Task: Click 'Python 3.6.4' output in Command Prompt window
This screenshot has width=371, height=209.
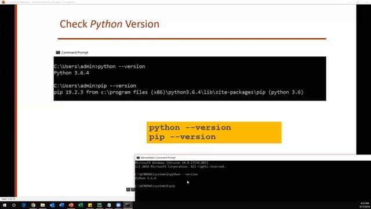Action: coord(146,178)
